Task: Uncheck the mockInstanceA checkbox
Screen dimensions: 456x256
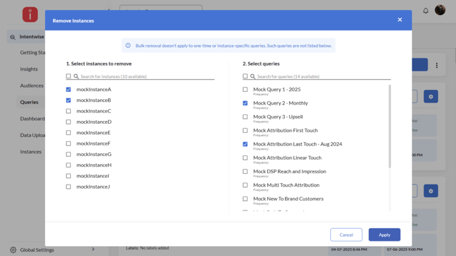Action: coord(68,89)
